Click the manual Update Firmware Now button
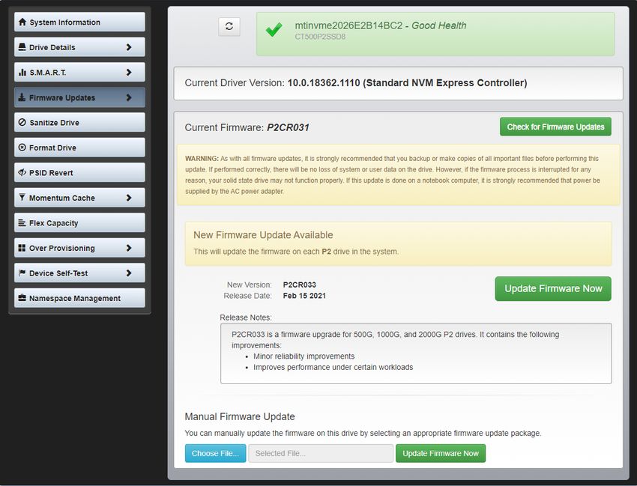The height and width of the screenshot is (486, 637). tap(440, 453)
